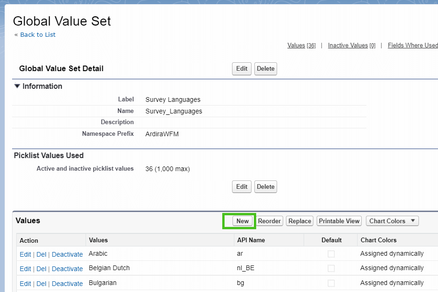Open the Reorder dialog
This screenshot has width=438, height=292.
[269, 221]
